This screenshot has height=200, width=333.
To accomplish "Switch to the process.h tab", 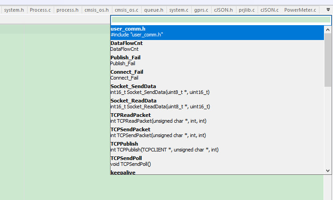I will (x=67, y=10).
